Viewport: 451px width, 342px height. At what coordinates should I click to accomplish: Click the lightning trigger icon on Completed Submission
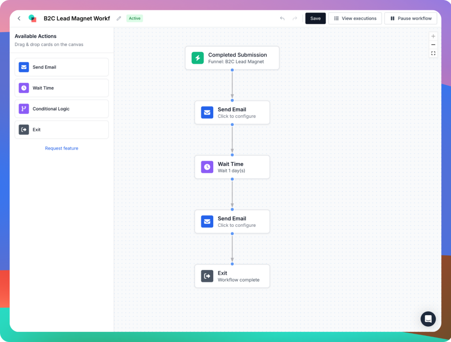(x=197, y=58)
